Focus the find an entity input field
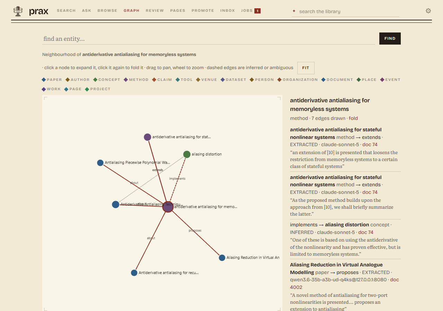The width and height of the screenshot is (443, 311). click(209, 39)
